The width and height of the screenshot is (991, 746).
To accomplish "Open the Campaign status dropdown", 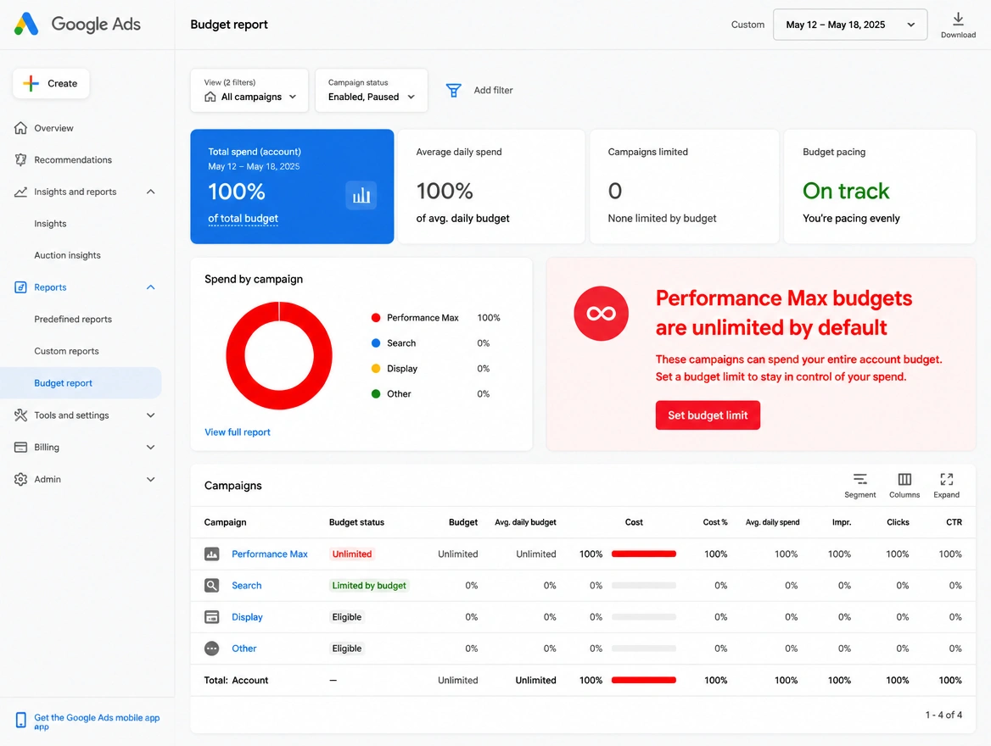I will [371, 91].
